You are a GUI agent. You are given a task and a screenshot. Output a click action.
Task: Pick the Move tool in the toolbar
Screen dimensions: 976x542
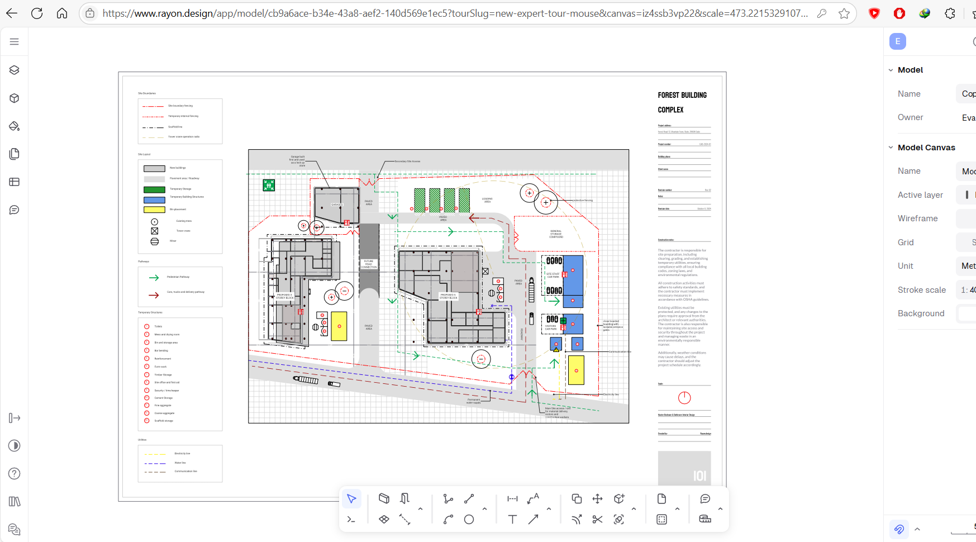[x=597, y=498]
